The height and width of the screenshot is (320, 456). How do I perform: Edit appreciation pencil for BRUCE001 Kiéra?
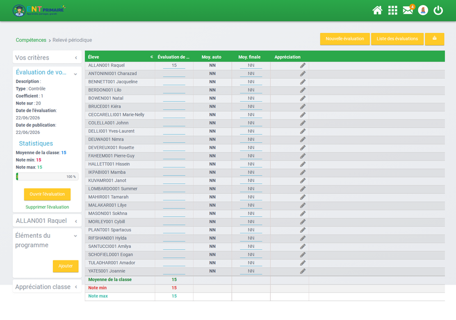303,107
